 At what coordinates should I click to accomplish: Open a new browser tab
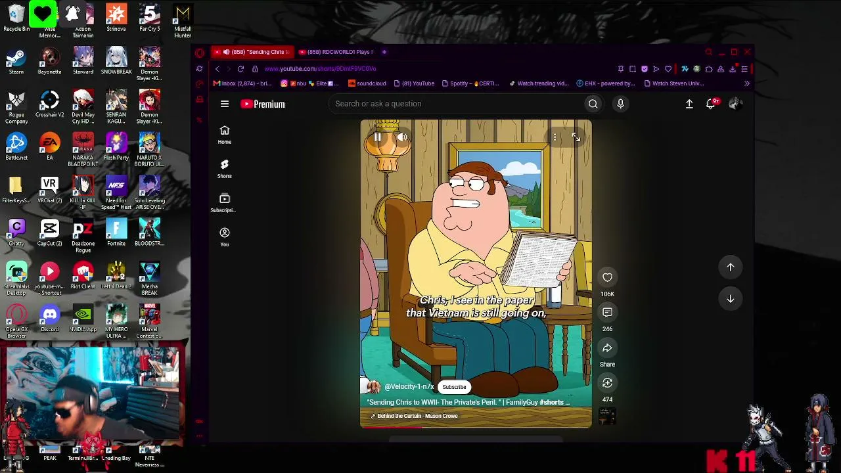pyautogui.click(x=384, y=52)
